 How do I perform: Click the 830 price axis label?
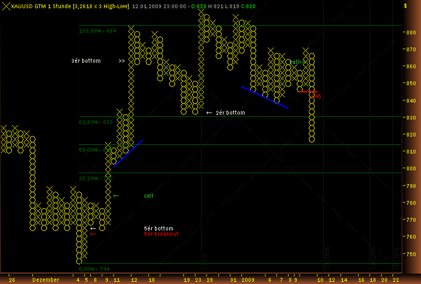[410, 117]
